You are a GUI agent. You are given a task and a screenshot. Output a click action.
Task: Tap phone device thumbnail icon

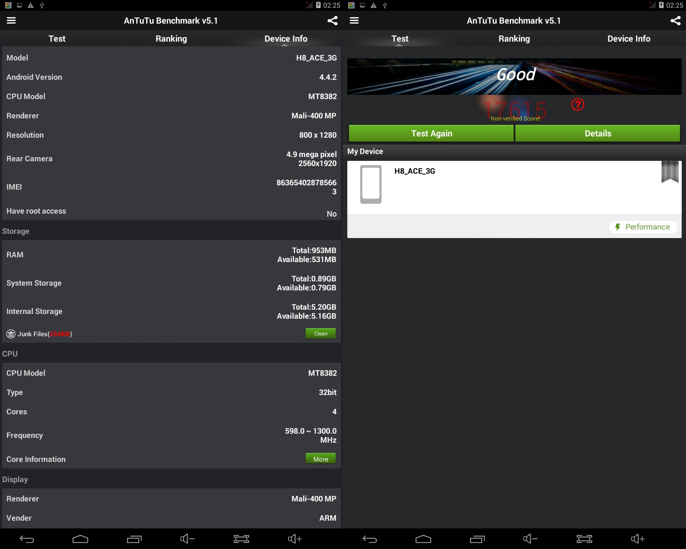point(371,184)
